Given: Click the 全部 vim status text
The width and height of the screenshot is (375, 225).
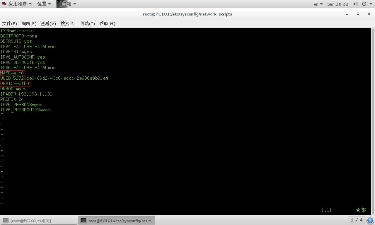Looking at the screenshot, I should point(361,210).
